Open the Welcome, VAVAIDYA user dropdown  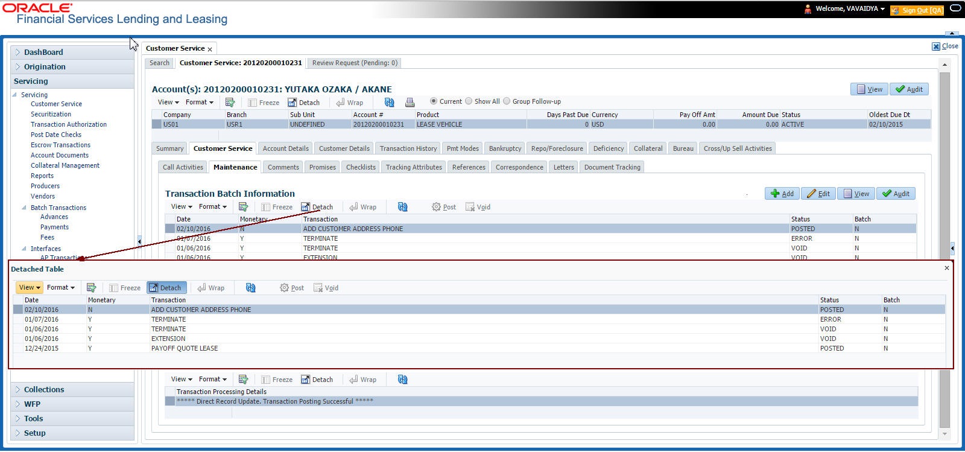pyautogui.click(x=850, y=9)
